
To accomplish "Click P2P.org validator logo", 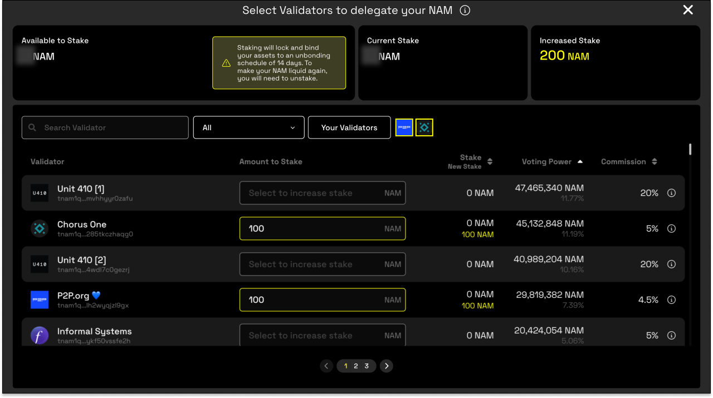I will tap(40, 300).
